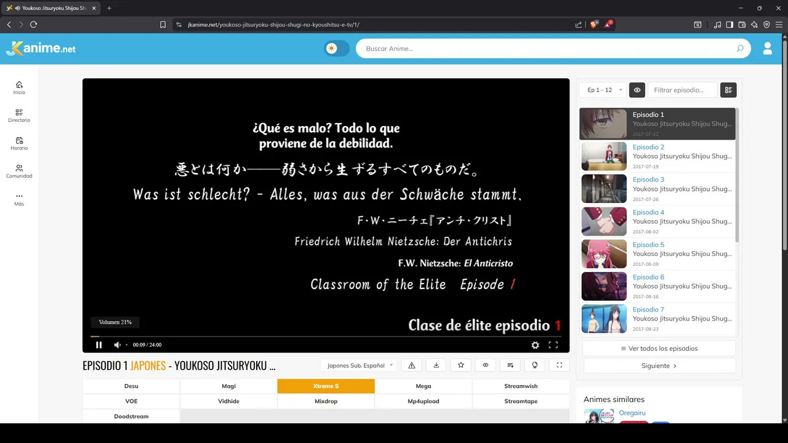The width and height of the screenshot is (788, 443).
Task: Bookmark this page in the address bar
Action: [163, 25]
